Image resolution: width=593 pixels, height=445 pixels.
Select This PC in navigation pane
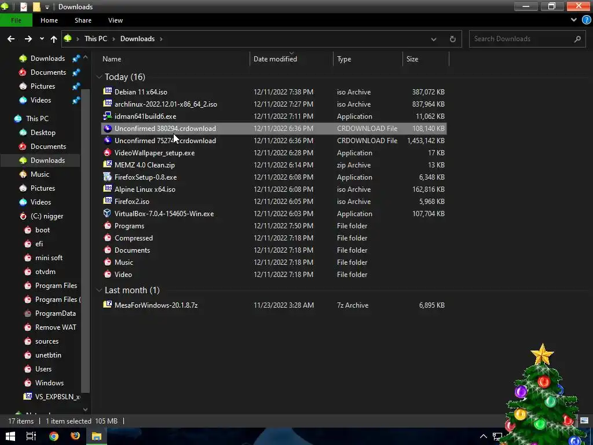tap(37, 118)
